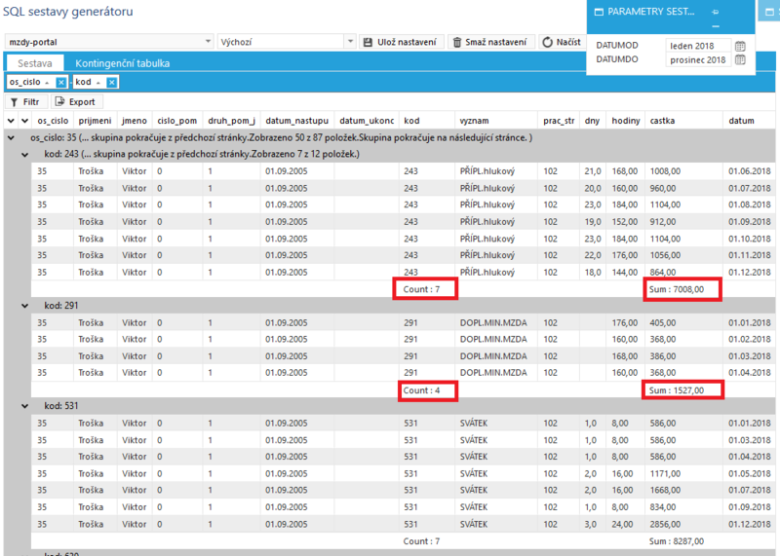Sort by kod column header
Image resolution: width=780 pixels, height=556 pixels.
(427, 120)
